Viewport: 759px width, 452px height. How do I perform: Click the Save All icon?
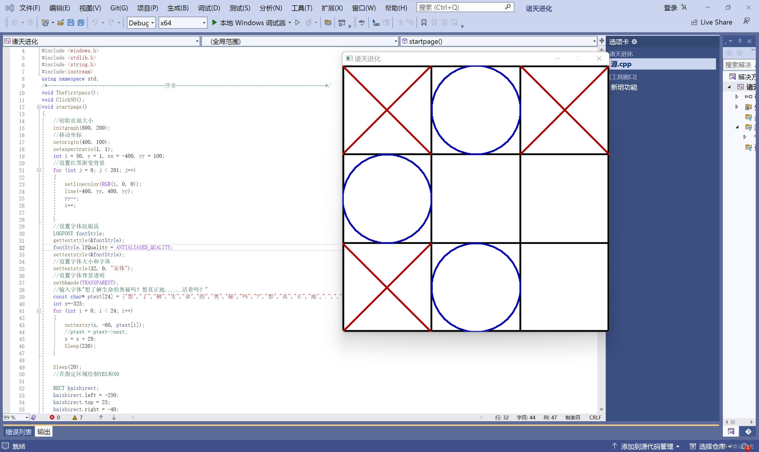[x=81, y=22]
